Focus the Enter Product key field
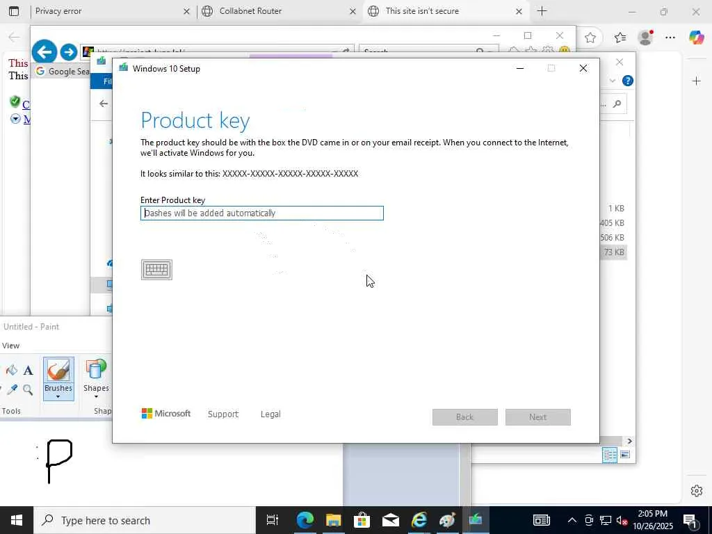Viewport: 712px width, 534px height. [262, 213]
